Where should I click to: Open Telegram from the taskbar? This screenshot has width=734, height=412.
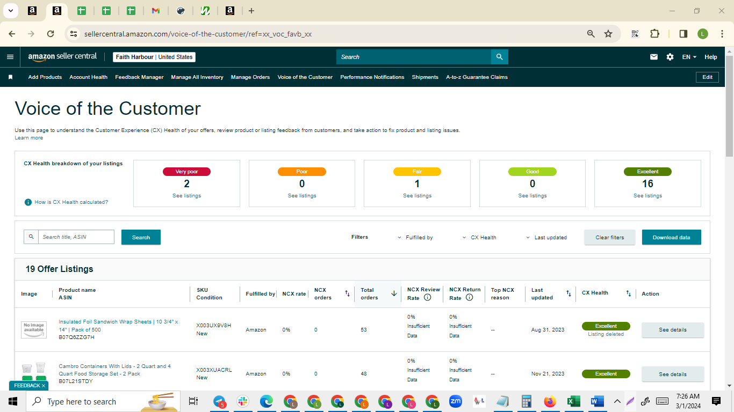220,401
